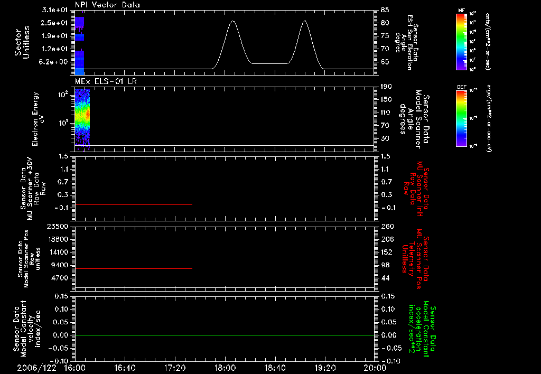The image size is (541, 374).
Task: Click the Sector Unitless axis title
Action: [22, 42]
